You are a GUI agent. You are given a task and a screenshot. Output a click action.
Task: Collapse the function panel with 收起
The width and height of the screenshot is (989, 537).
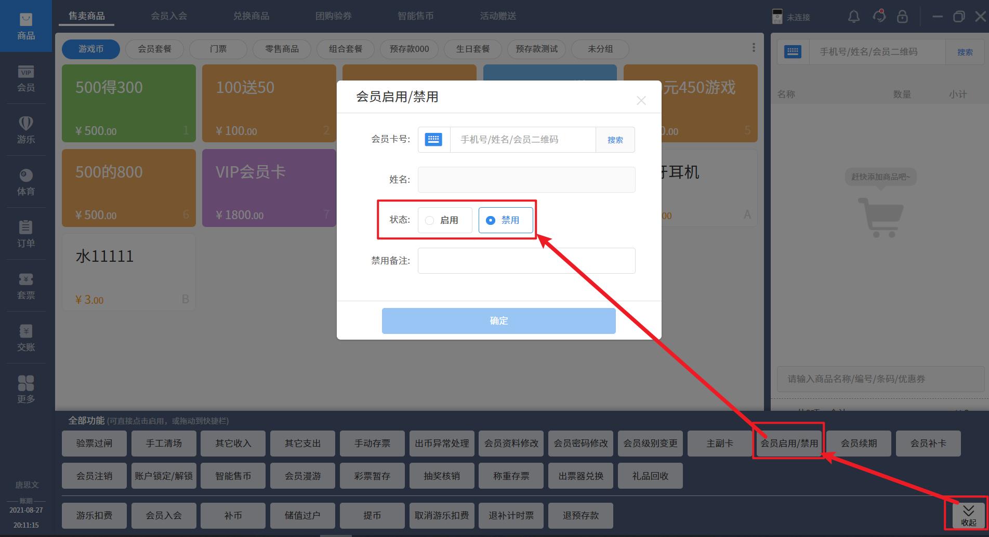(968, 516)
